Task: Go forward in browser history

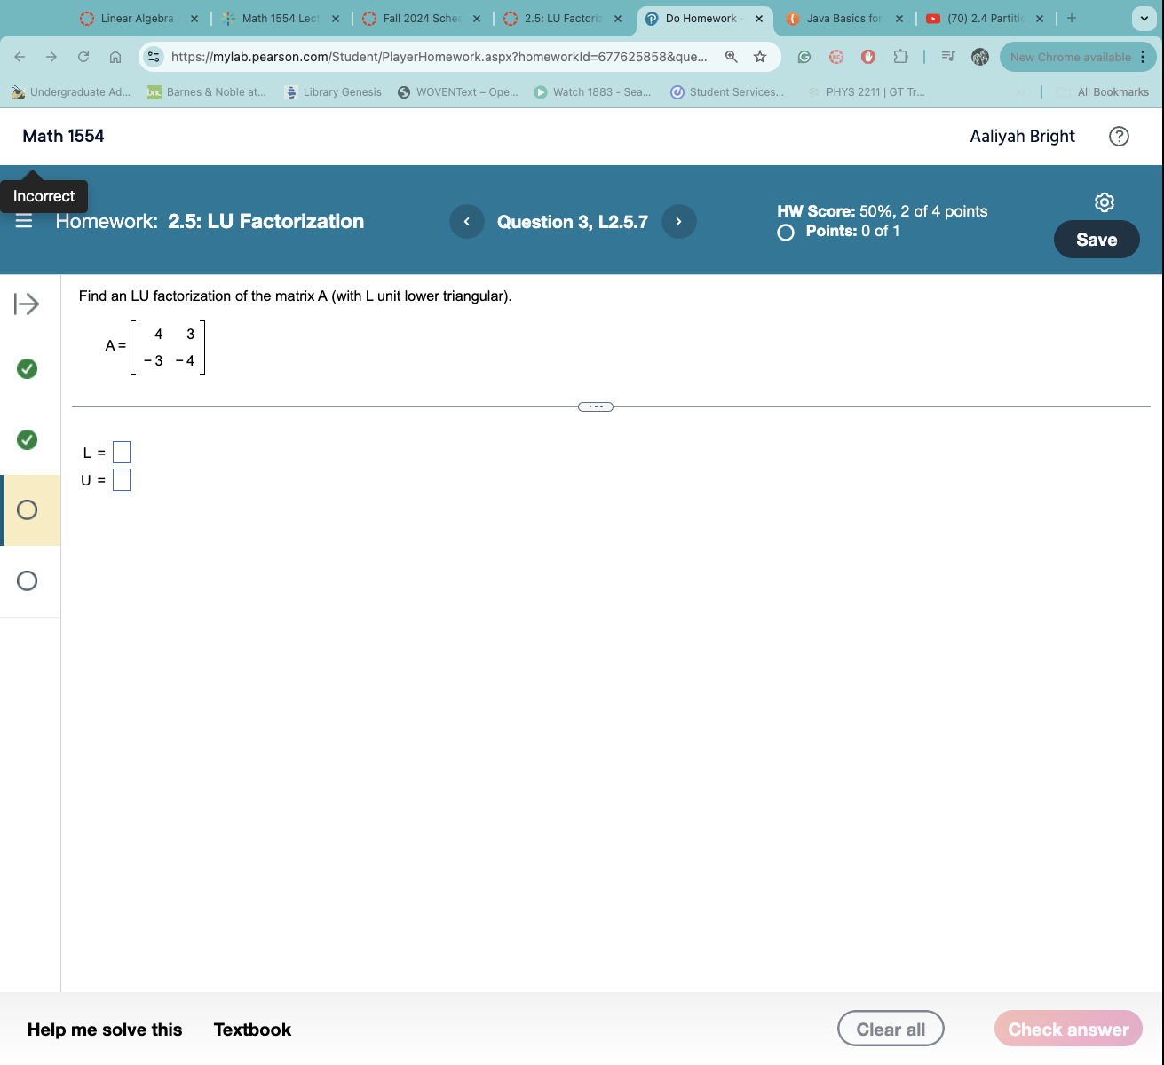Action: (x=51, y=57)
